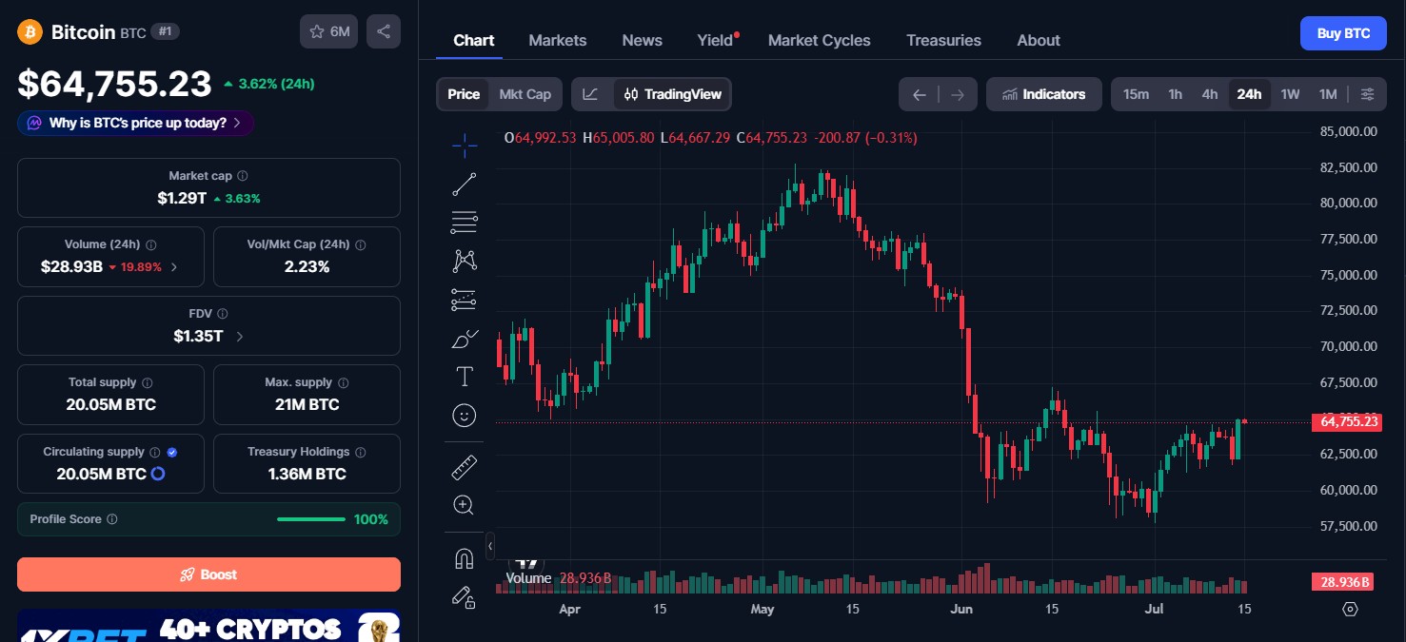Open the emoji icons tool

465,416
